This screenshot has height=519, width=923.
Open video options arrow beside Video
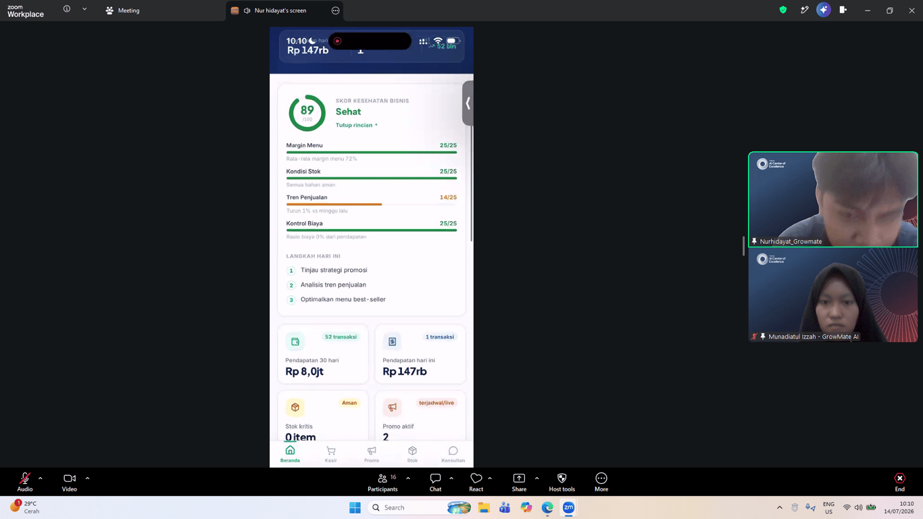tap(87, 478)
